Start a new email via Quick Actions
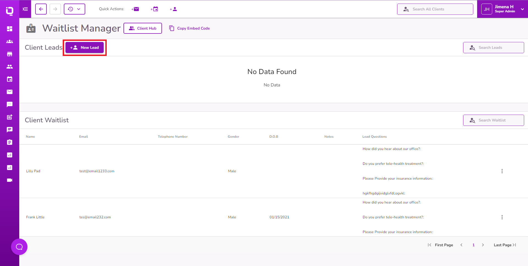This screenshot has height=266, width=528. (135, 9)
